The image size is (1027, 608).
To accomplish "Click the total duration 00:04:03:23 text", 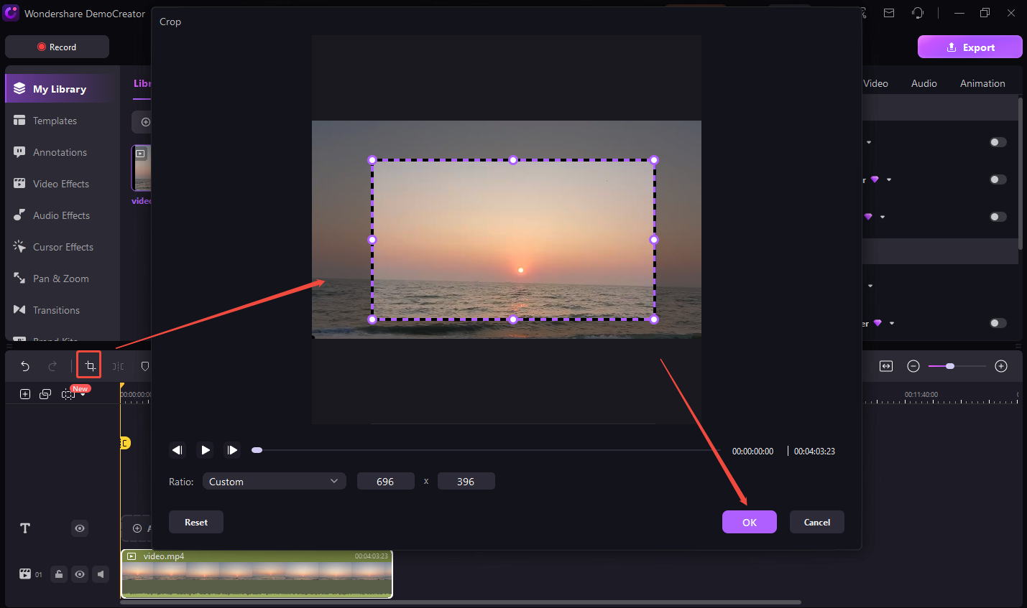I will click(814, 452).
